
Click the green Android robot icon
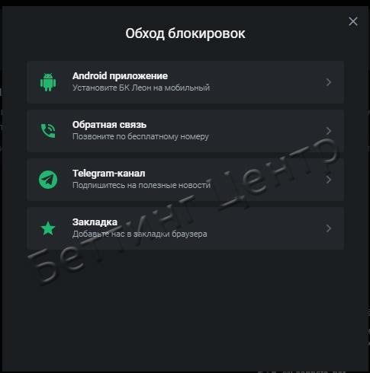48,82
